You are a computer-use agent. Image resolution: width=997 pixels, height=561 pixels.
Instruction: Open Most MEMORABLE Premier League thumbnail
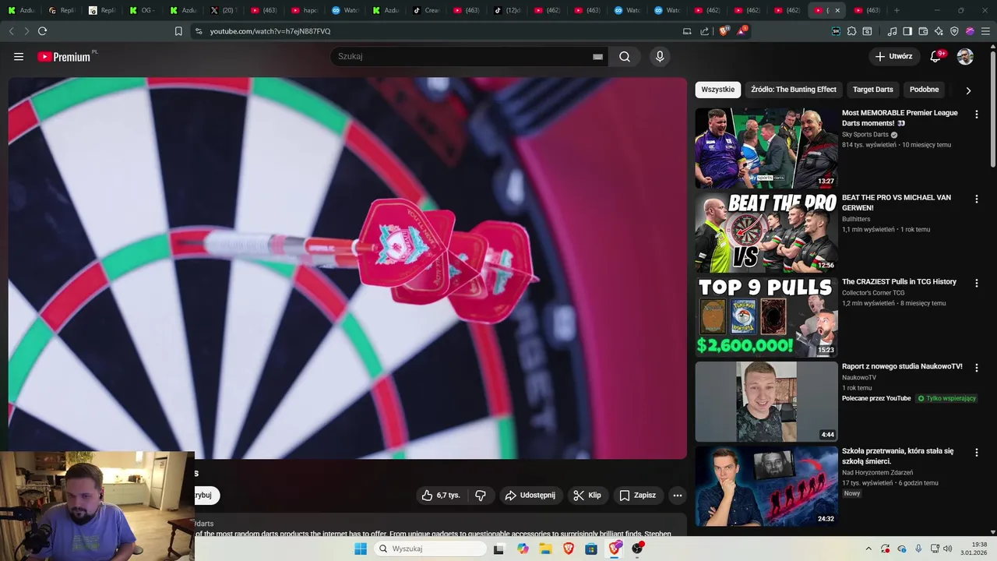[x=766, y=148]
